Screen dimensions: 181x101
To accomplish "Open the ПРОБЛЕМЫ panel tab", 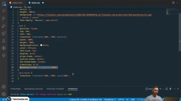I will point(16,89).
